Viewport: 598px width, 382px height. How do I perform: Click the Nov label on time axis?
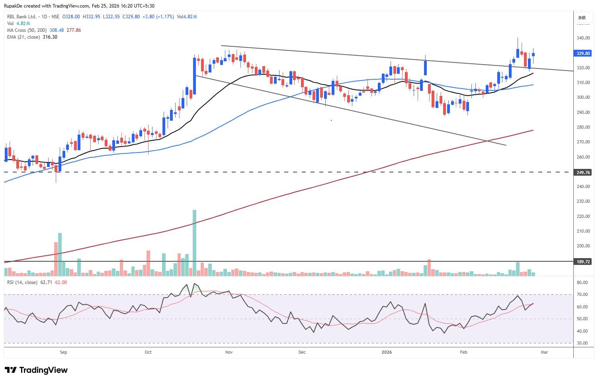click(229, 352)
